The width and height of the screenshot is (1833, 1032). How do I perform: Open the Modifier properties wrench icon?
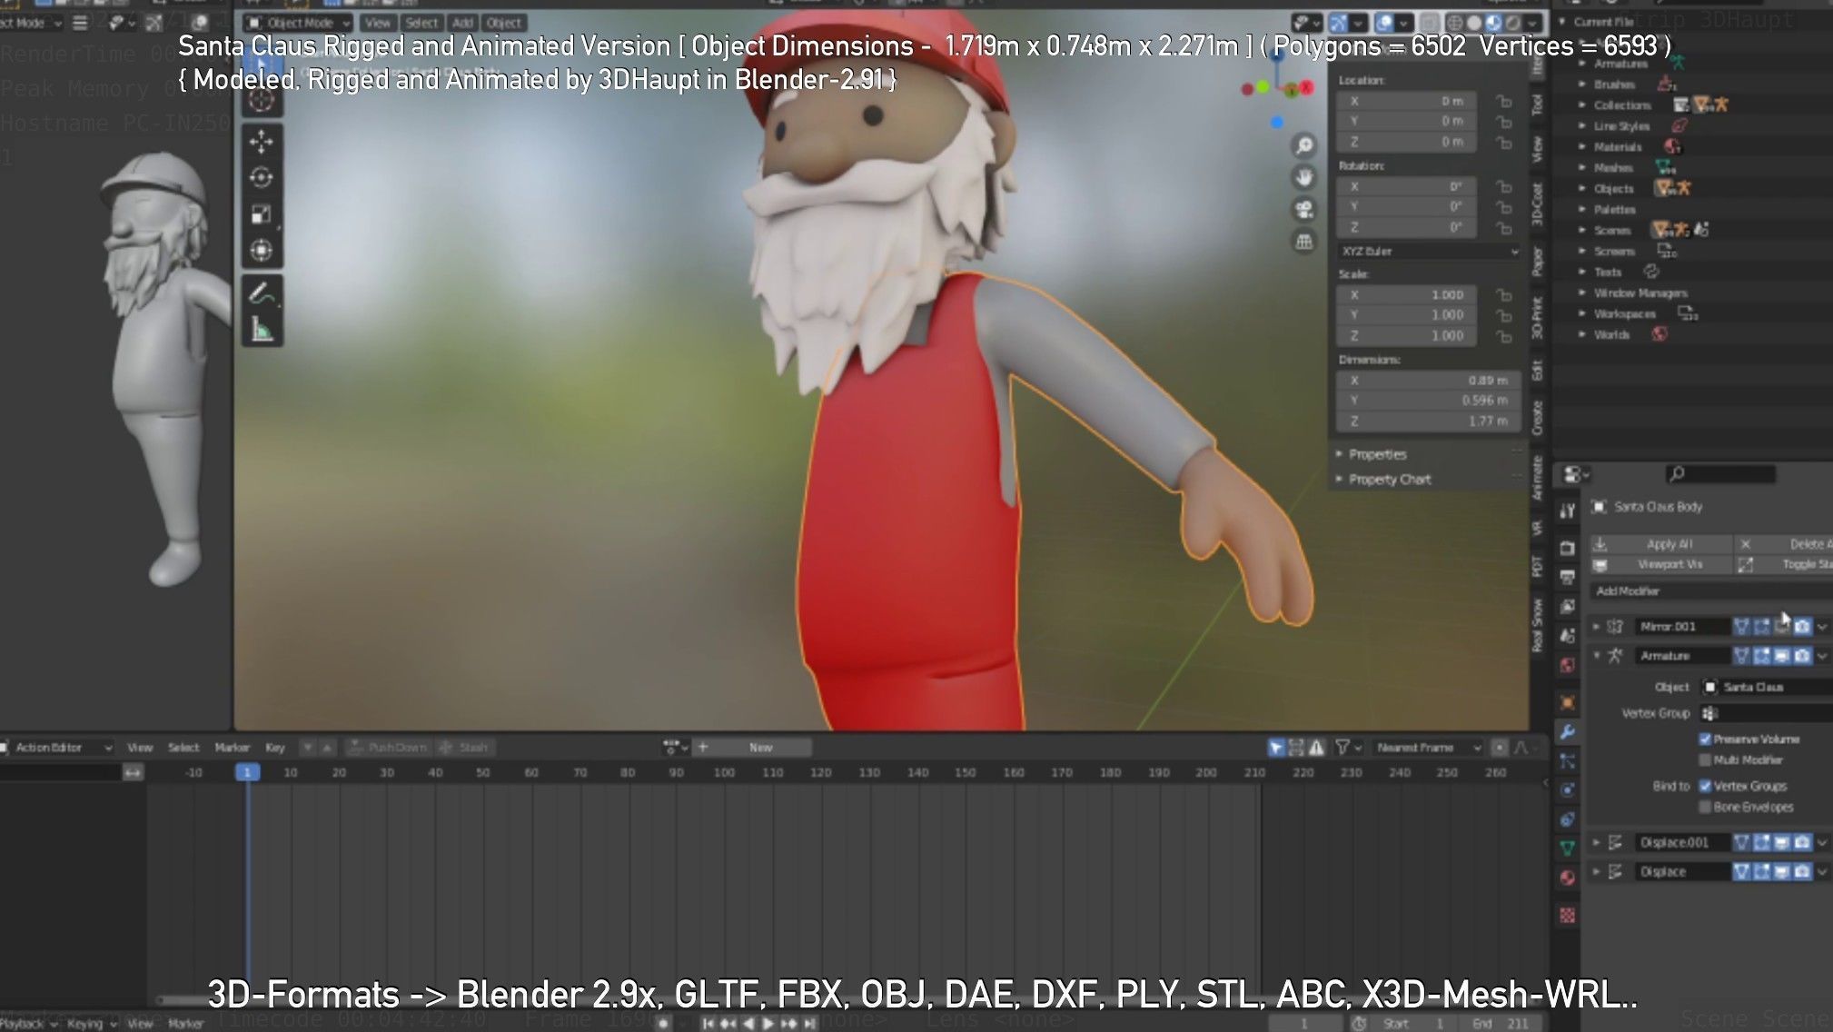coord(1568,732)
